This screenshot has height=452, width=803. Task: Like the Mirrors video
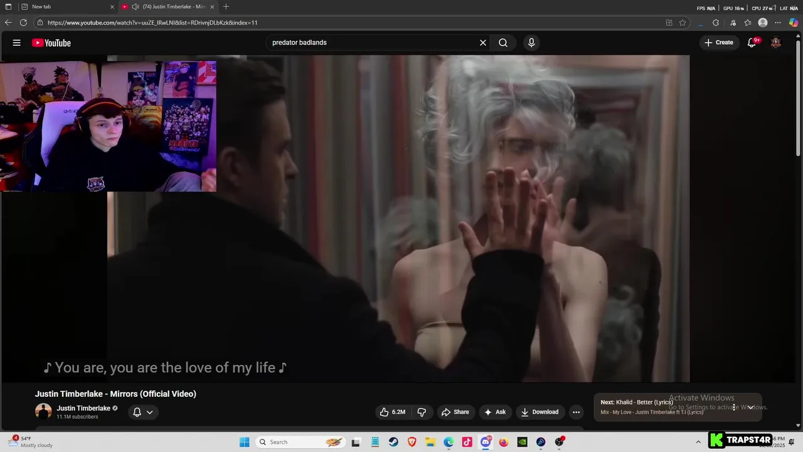tap(392, 412)
